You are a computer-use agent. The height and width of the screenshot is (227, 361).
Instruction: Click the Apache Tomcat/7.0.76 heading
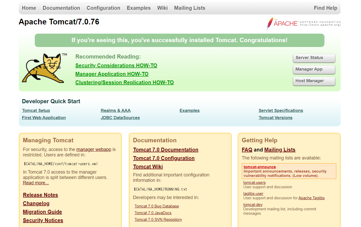(59, 22)
